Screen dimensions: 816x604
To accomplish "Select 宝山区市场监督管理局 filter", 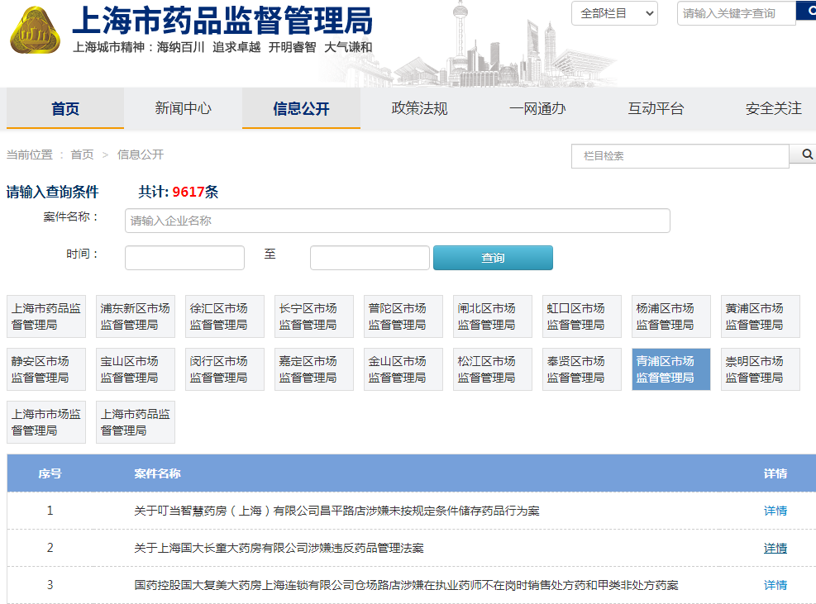I will [136, 369].
